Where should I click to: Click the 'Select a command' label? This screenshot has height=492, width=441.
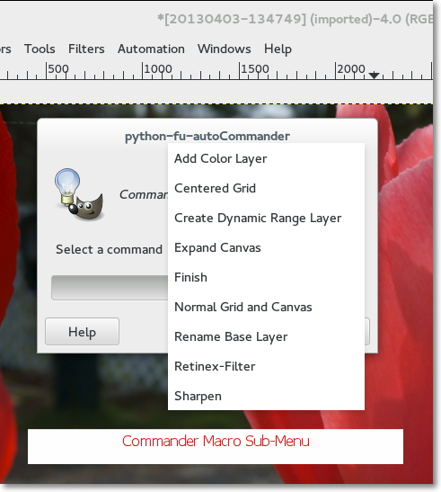point(109,249)
